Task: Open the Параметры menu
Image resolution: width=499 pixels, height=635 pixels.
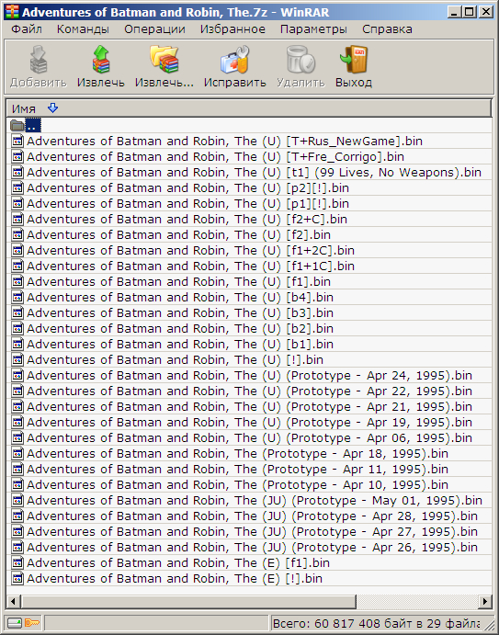Action: pyautogui.click(x=314, y=29)
